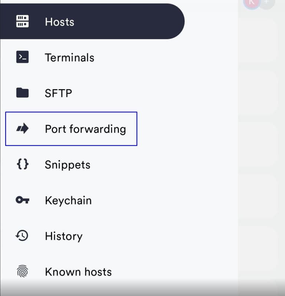Click the Terminals command prompt icon
The image size is (285, 296).
pos(22,57)
